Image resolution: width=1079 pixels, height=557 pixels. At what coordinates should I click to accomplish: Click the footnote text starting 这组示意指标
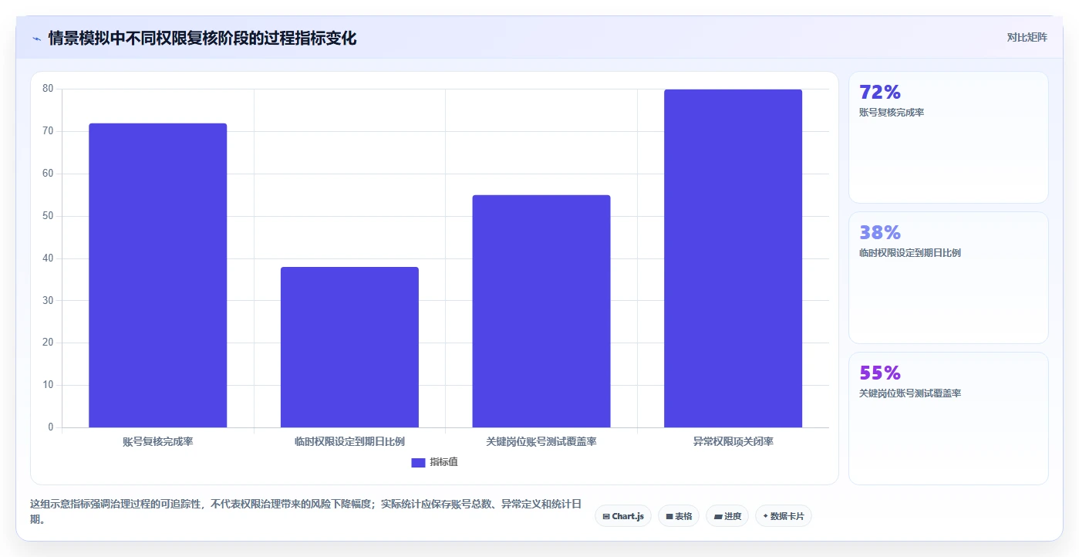(306, 511)
